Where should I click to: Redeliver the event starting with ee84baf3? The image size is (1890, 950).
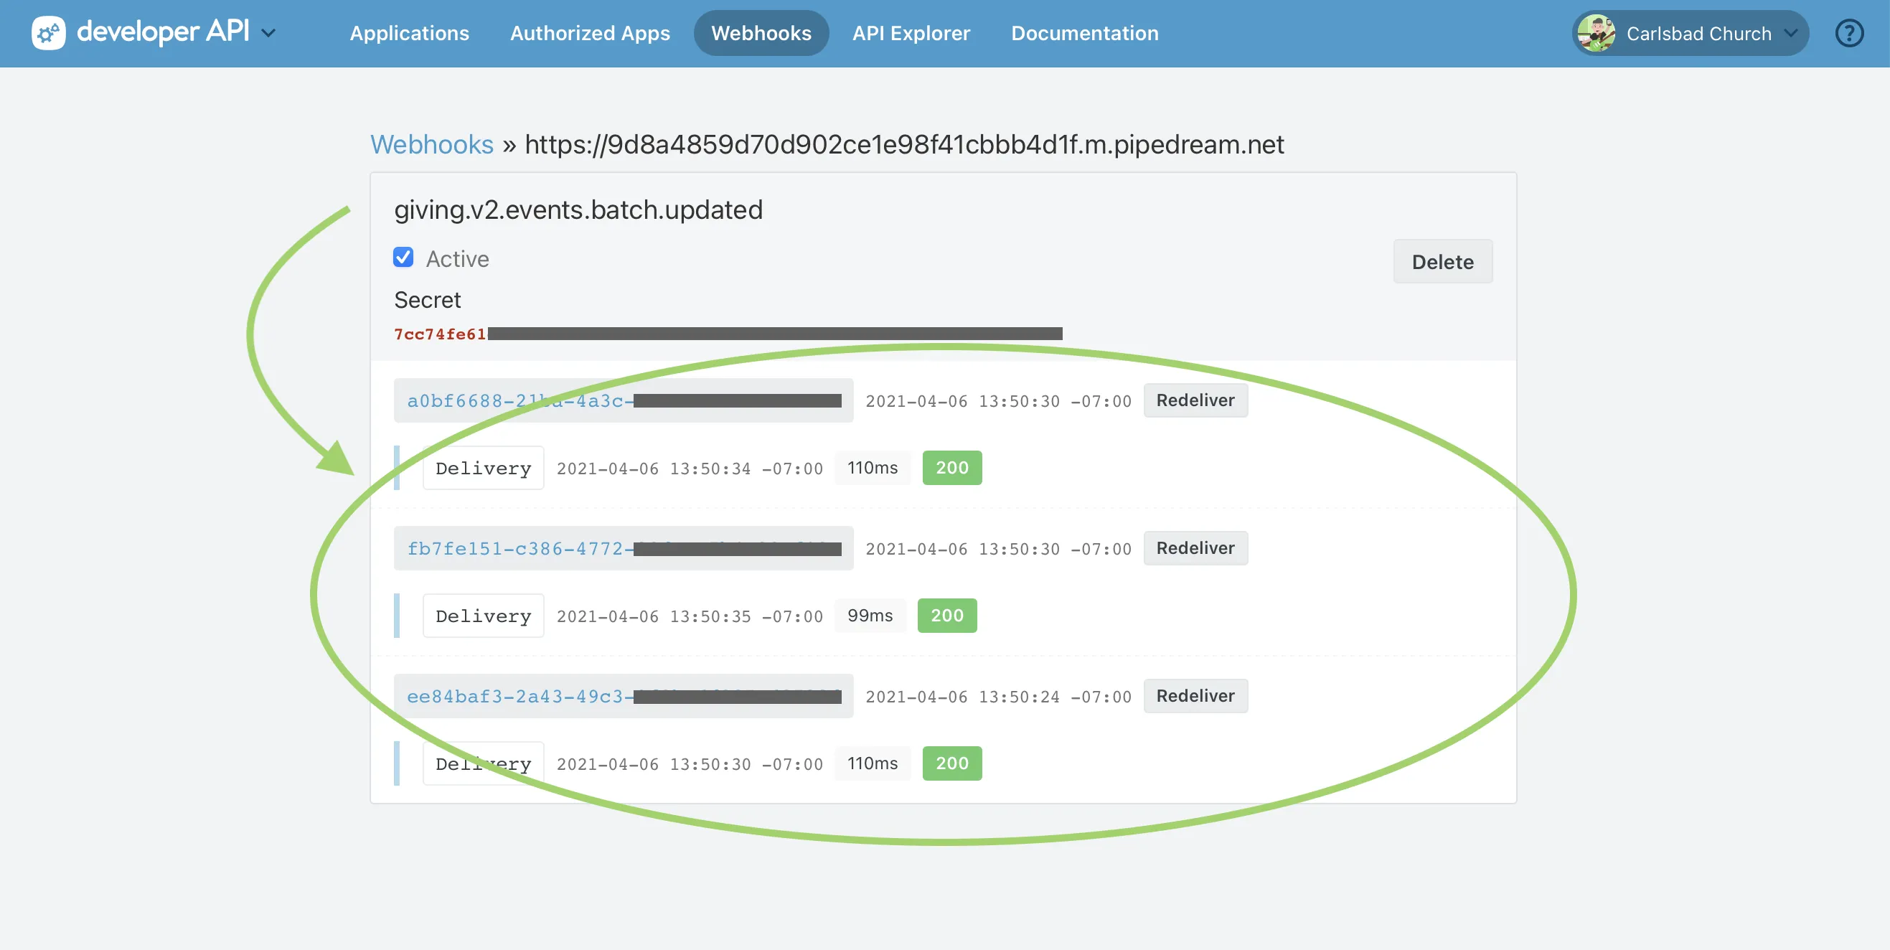click(1196, 695)
